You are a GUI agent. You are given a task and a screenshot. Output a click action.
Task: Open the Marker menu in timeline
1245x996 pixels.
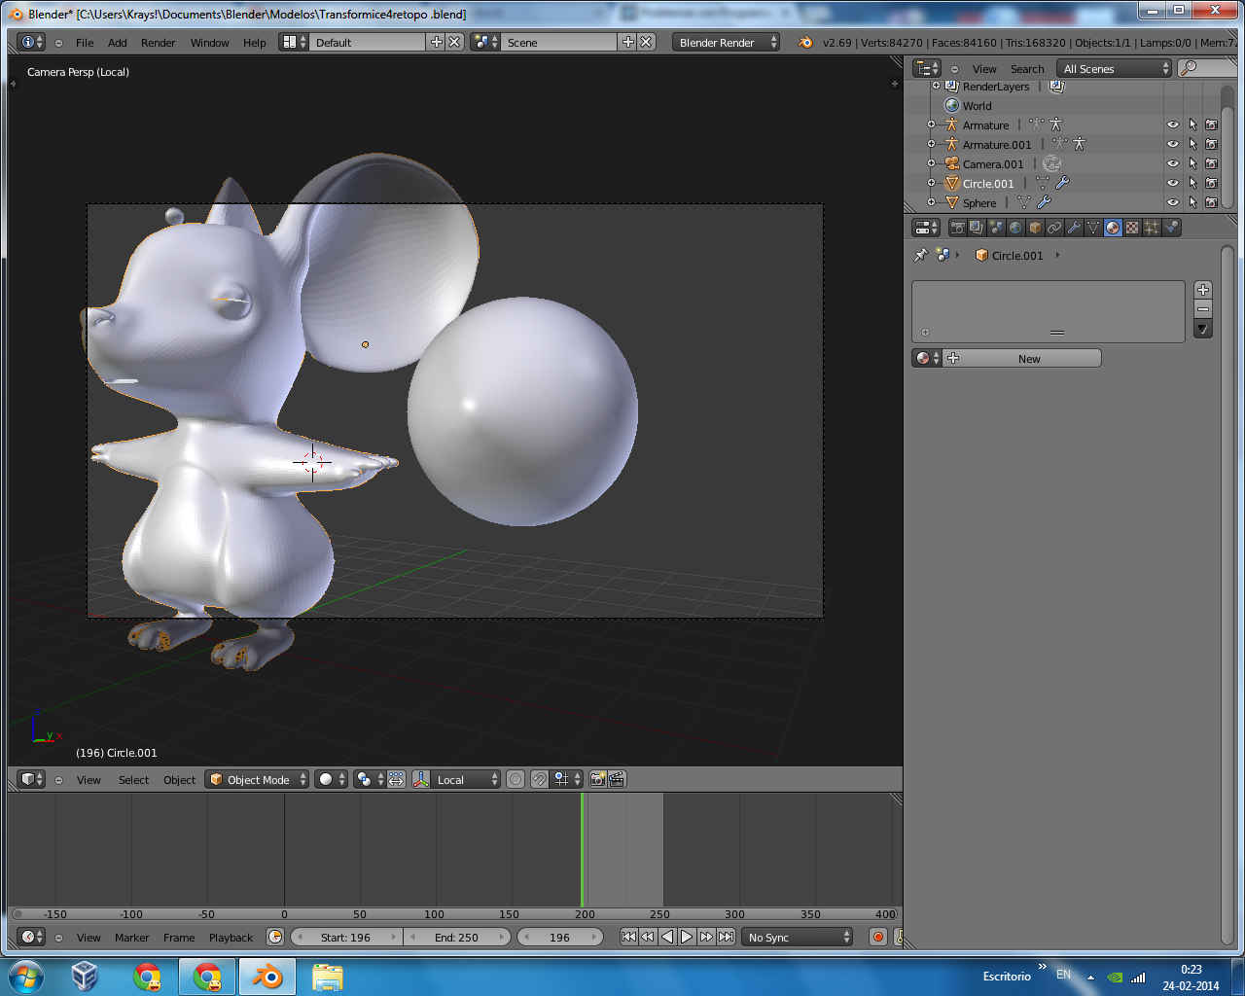[x=132, y=938]
